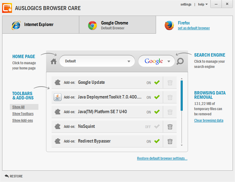Remove Redirect Bypasser with trash icon
The width and height of the screenshot is (235, 182).
[x=170, y=141]
